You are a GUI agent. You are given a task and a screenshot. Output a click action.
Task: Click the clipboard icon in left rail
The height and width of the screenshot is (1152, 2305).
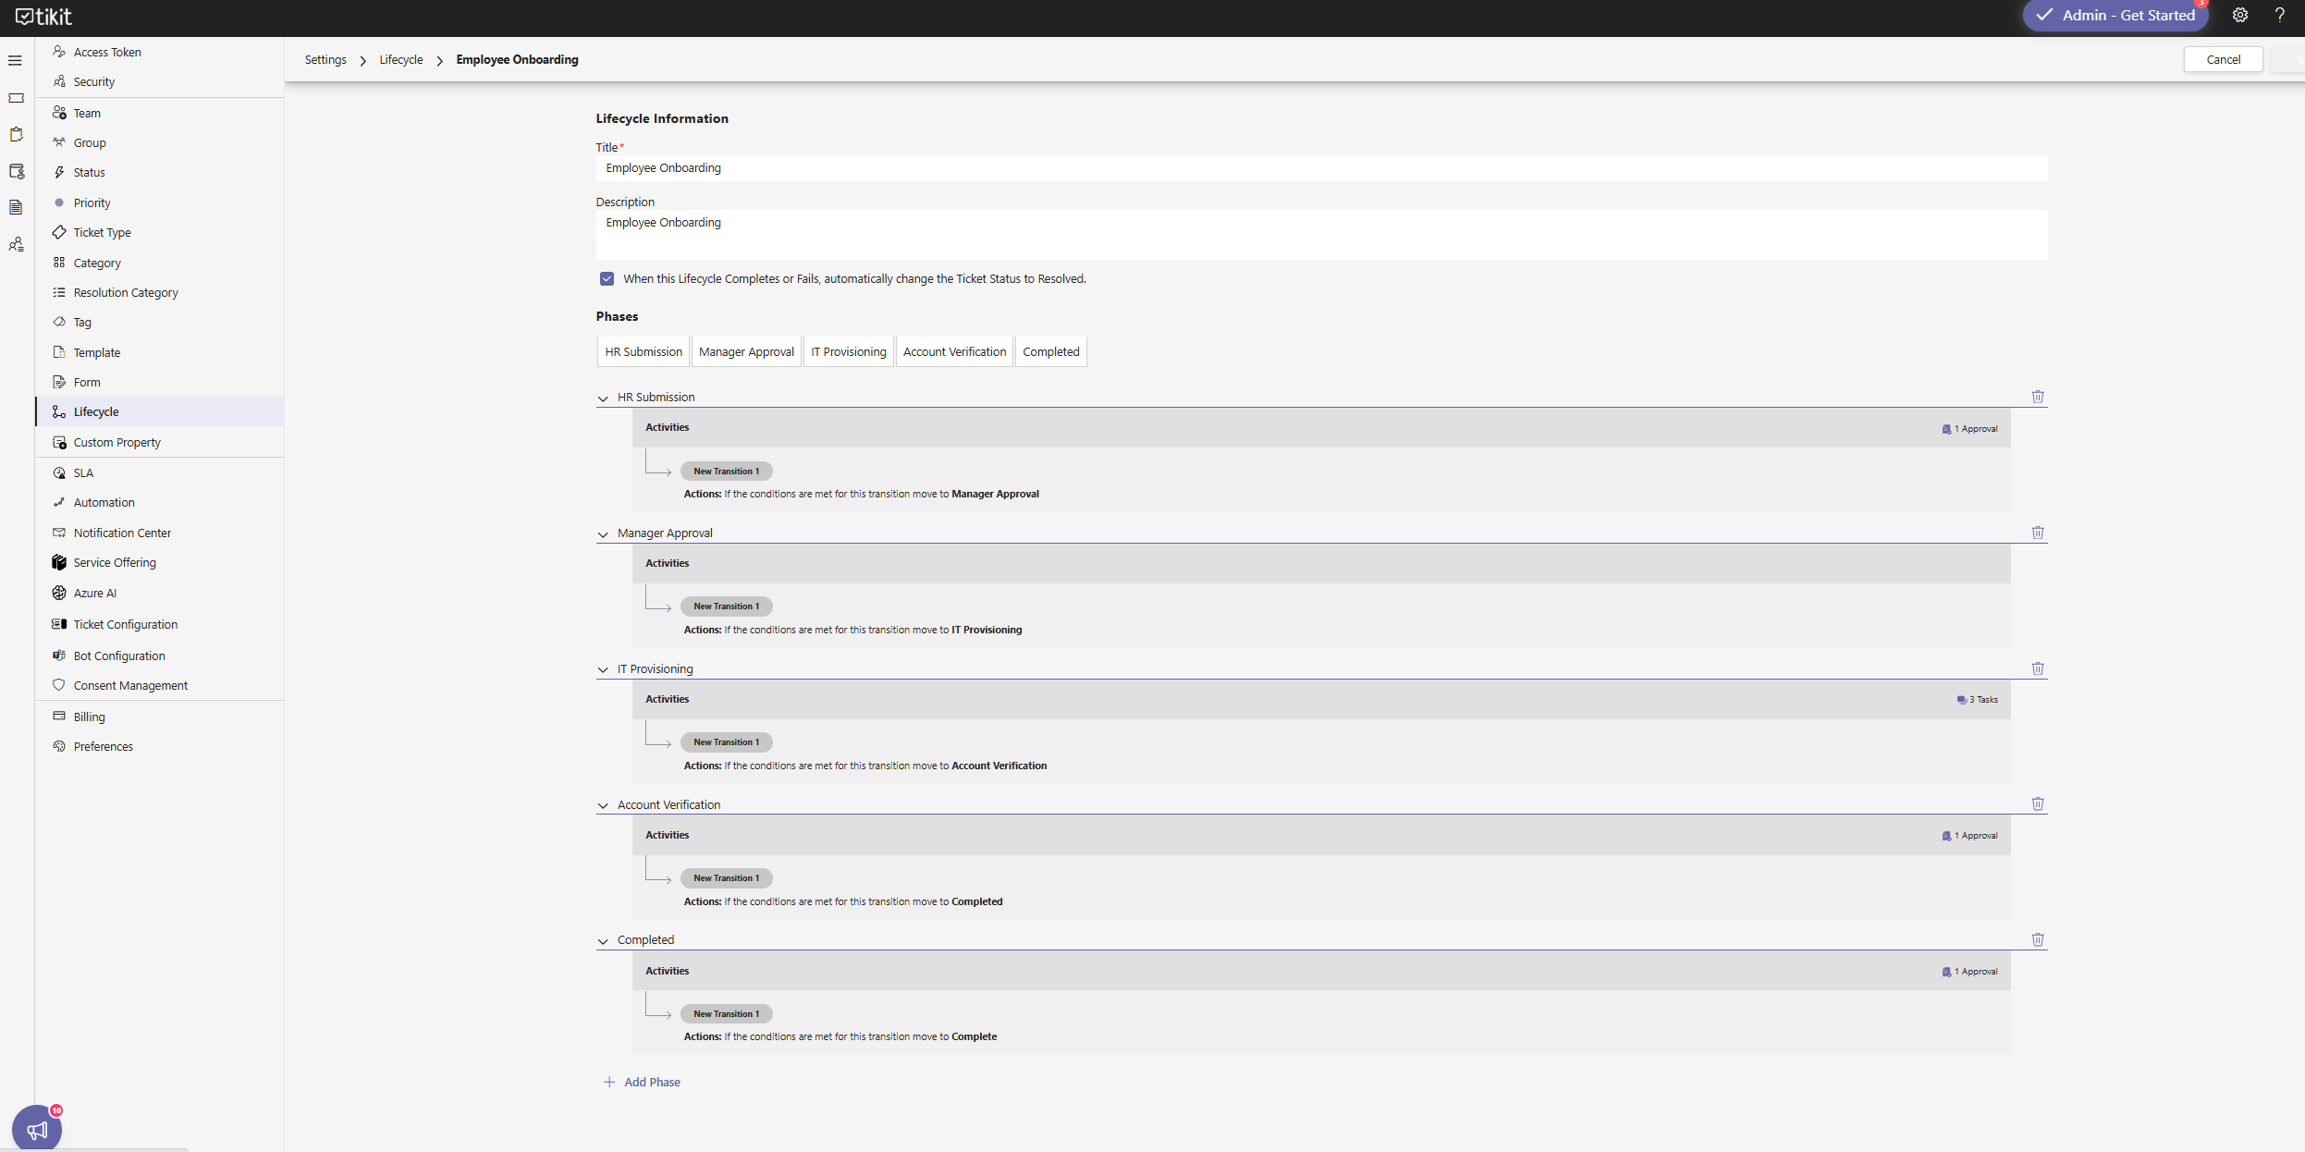[x=16, y=135]
